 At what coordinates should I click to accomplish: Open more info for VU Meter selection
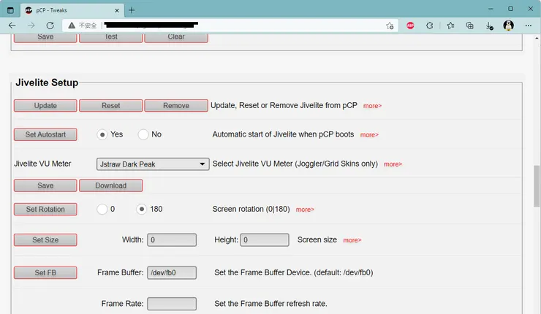coord(393,164)
